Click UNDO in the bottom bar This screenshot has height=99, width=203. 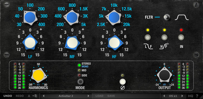coord(8,96)
